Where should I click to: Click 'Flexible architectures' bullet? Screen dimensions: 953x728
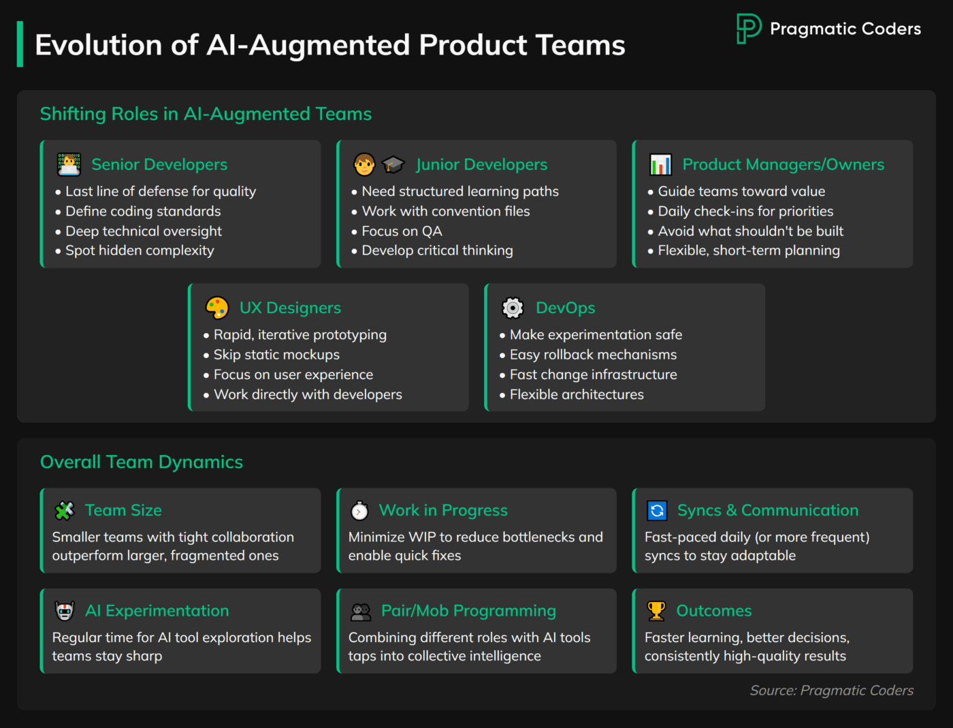point(577,394)
